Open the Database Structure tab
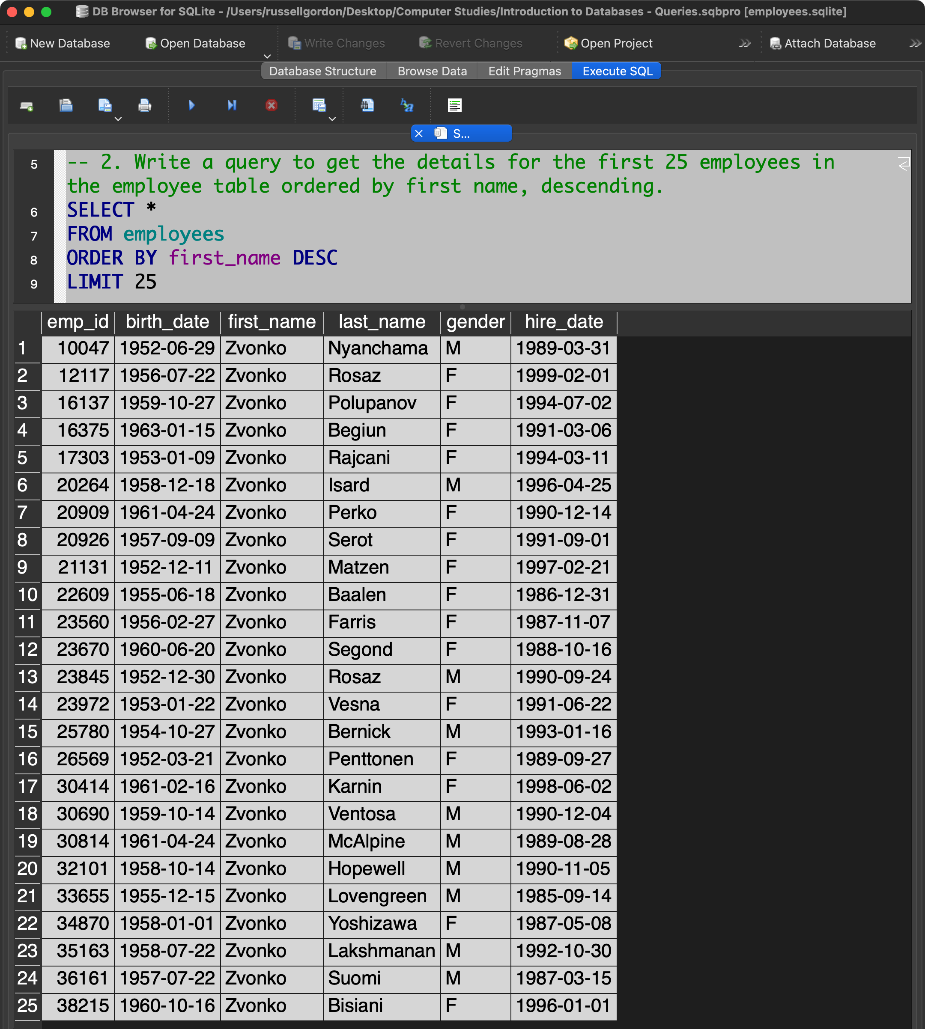 [323, 71]
